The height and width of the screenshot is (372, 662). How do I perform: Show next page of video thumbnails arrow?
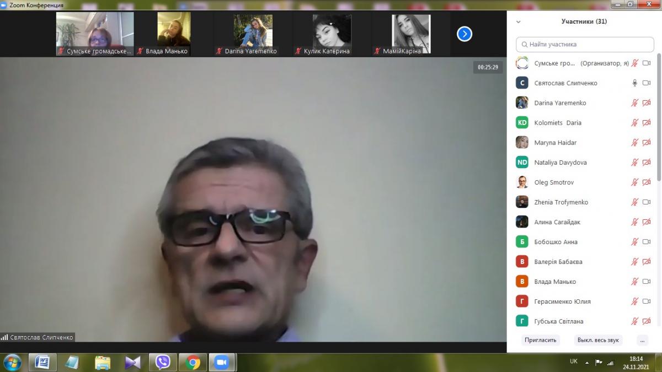[465, 34]
